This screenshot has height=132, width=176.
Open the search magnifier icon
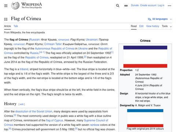point(118,5)
